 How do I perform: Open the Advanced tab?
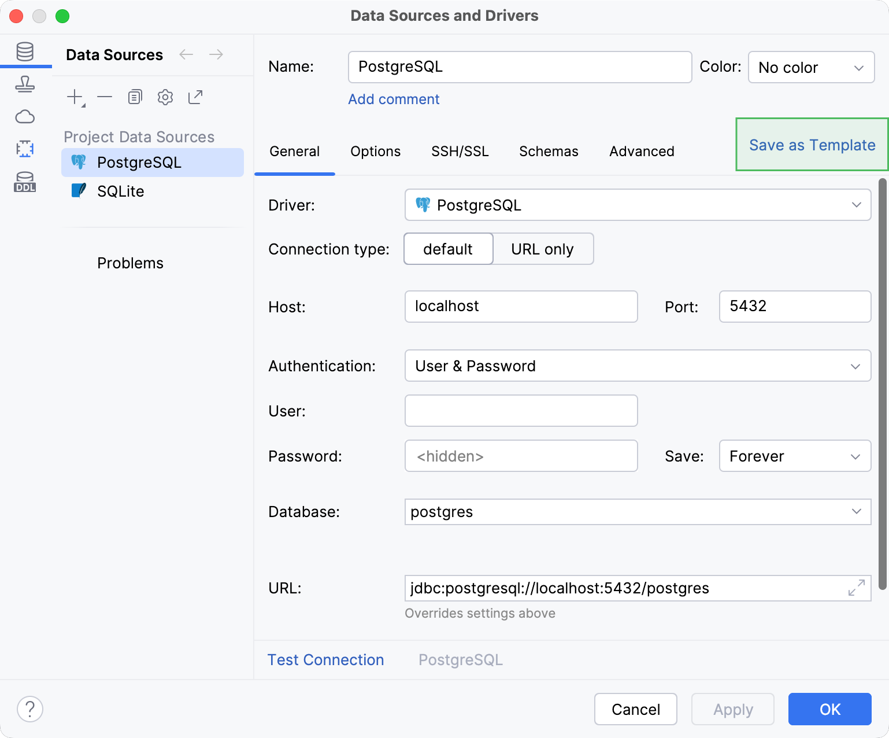click(x=642, y=151)
